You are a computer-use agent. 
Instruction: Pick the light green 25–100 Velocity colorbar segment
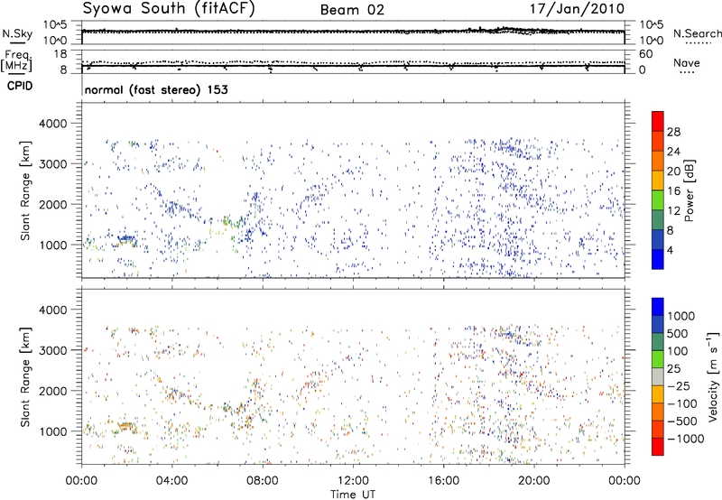658,359
